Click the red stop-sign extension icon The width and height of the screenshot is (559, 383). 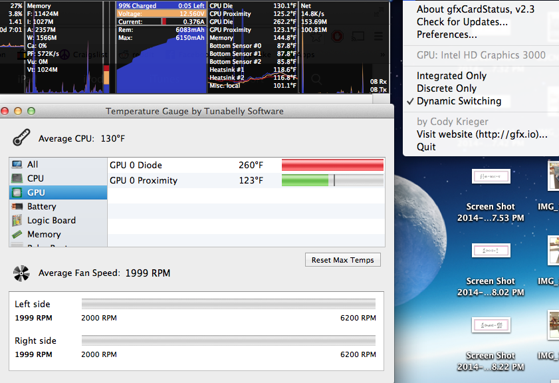(337, 36)
